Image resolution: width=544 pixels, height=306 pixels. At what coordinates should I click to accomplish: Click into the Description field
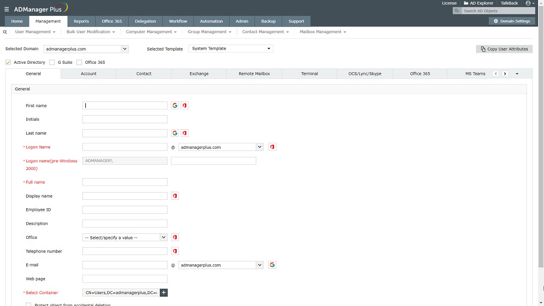[125, 224]
